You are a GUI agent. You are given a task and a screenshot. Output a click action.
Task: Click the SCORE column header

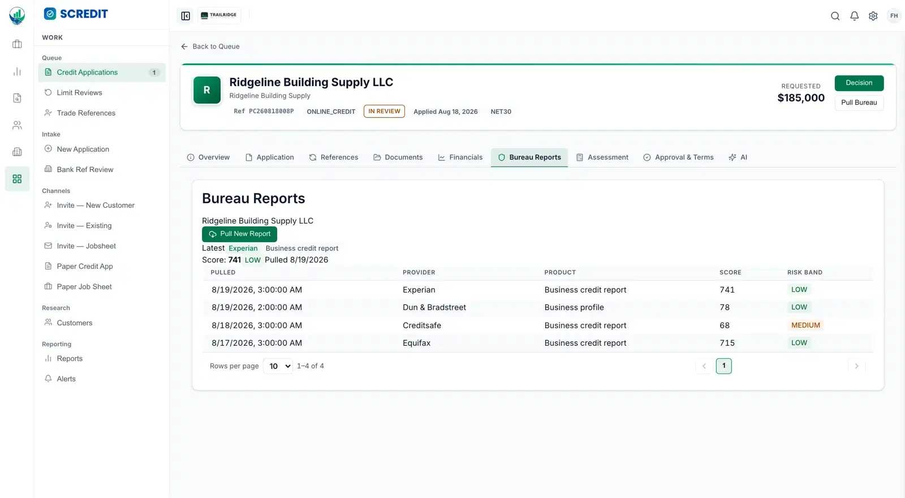pos(730,273)
